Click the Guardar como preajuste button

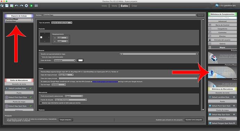[x=194, y=120]
